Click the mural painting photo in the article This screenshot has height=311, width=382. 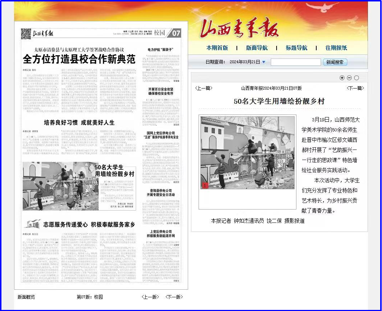coord(247,153)
